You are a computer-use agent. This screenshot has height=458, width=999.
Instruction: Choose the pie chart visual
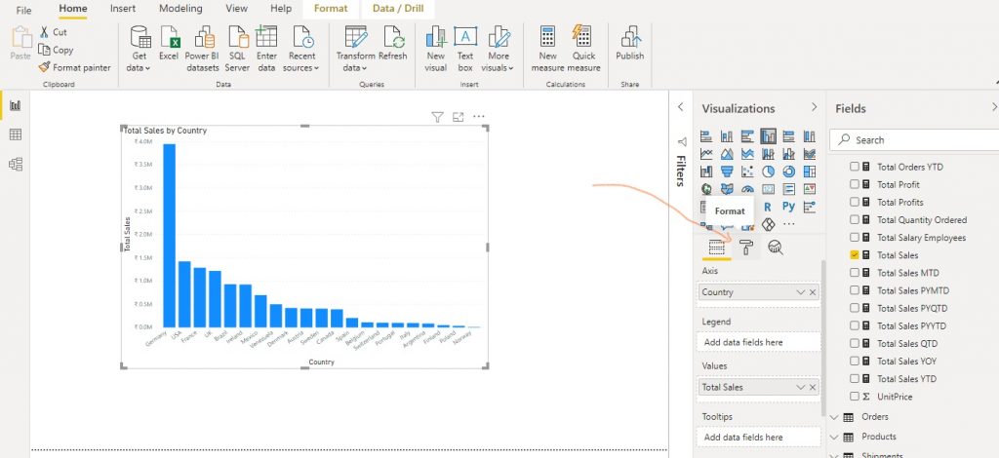(769, 172)
